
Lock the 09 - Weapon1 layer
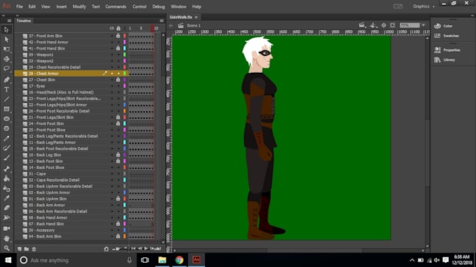(118, 55)
